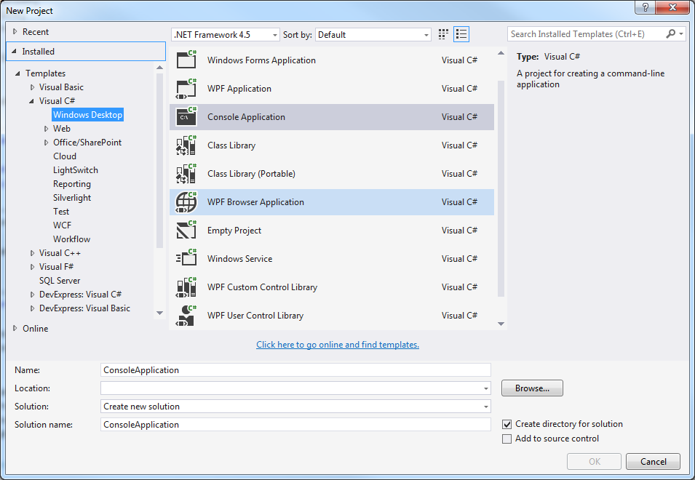Click template list scrollbar down arrow
This screenshot has height=480, width=695.
501,324
